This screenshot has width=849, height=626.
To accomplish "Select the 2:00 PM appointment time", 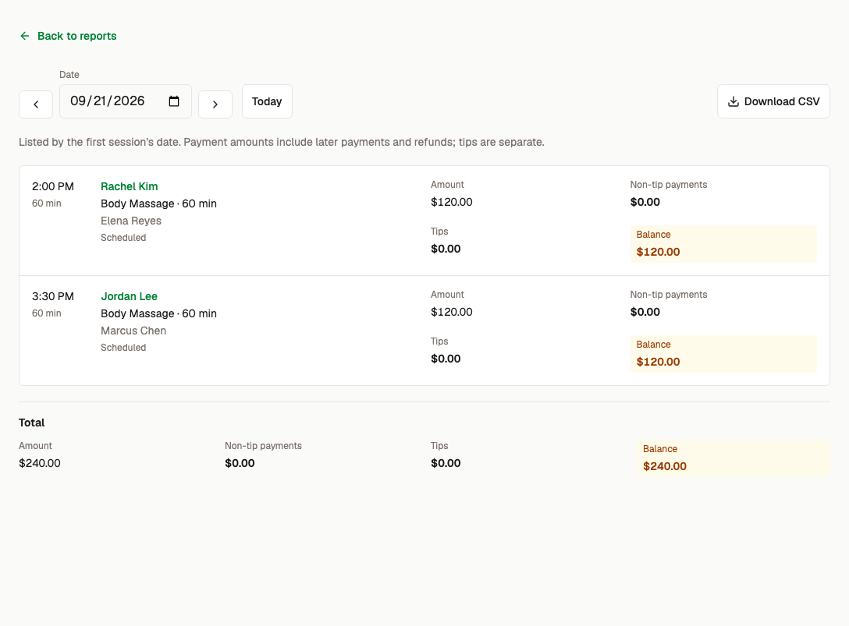I will (53, 186).
